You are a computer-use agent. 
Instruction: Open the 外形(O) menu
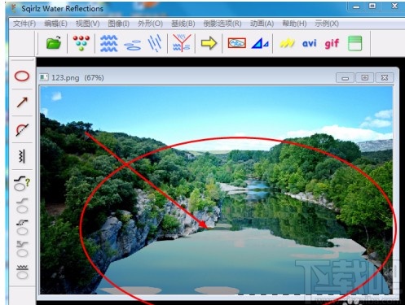tap(150, 24)
